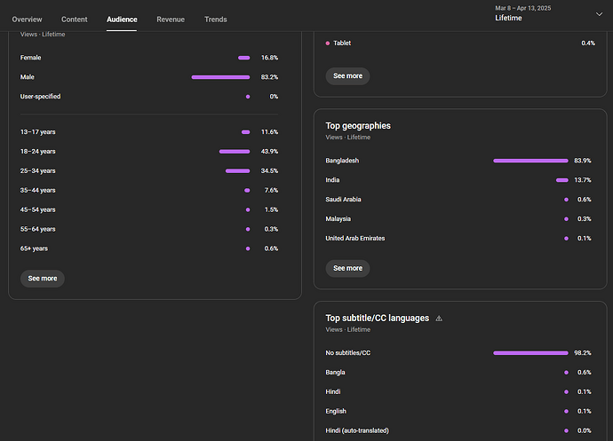The width and height of the screenshot is (613, 441).
Task: Click See more under Tablet device row
Action: click(x=347, y=76)
